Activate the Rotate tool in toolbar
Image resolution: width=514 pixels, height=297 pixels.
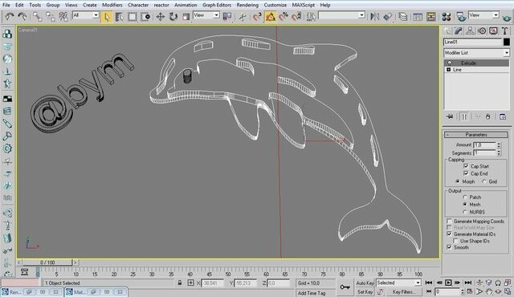173,17
